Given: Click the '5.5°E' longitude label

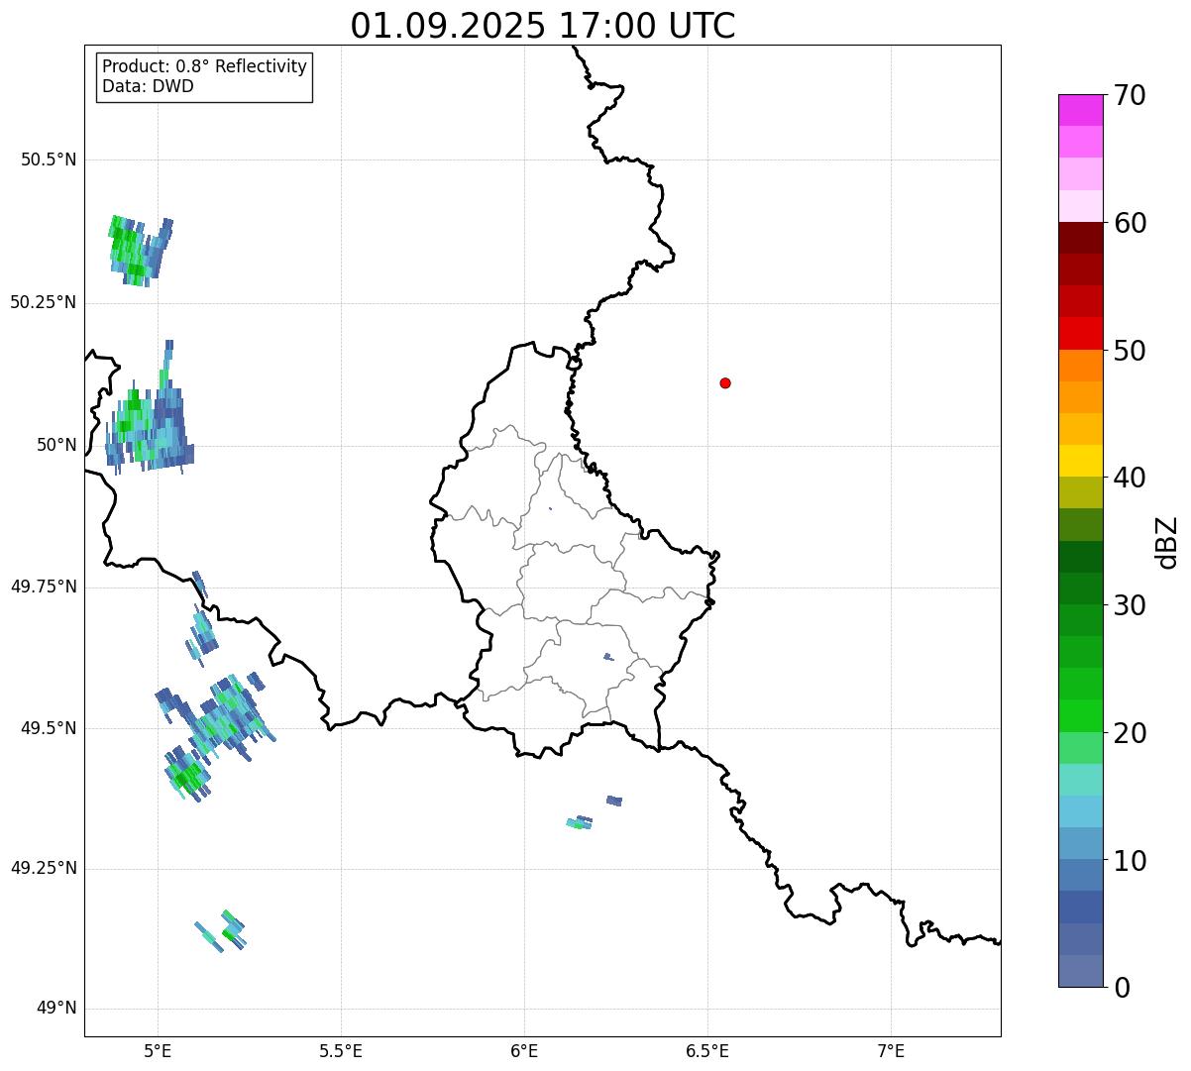Looking at the screenshot, I should 341,1050.
